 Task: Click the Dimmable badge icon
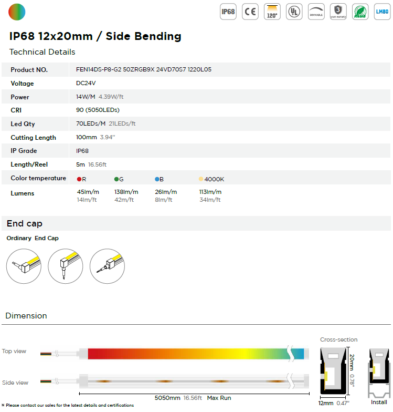316,12
